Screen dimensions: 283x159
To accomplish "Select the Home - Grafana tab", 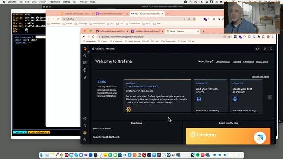I will tap(182, 31).
